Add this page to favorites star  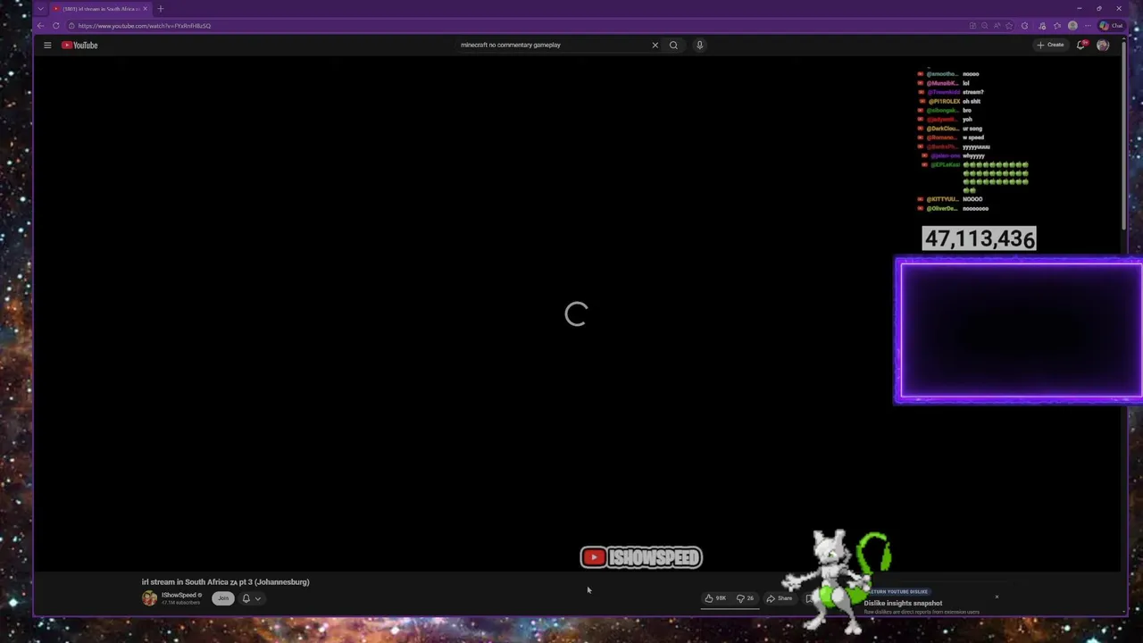tap(1009, 26)
